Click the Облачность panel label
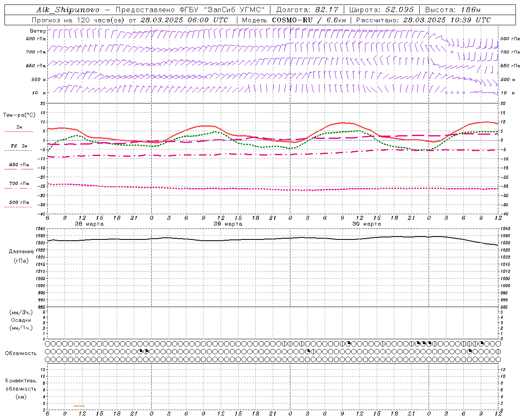This screenshot has width=522, height=417. click(21, 353)
